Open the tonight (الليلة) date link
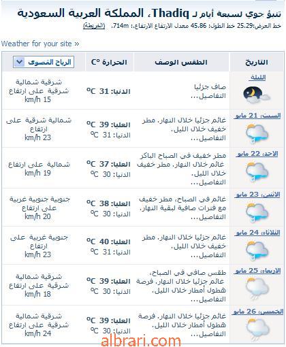Image resolution: width=286 pixels, height=347 pixels. (257, 78)
